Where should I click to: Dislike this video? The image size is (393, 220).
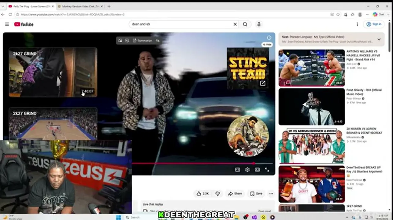(x=218, y=193)
